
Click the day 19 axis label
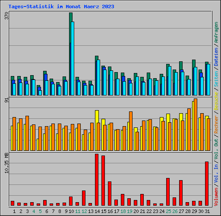tap(129, 211)
